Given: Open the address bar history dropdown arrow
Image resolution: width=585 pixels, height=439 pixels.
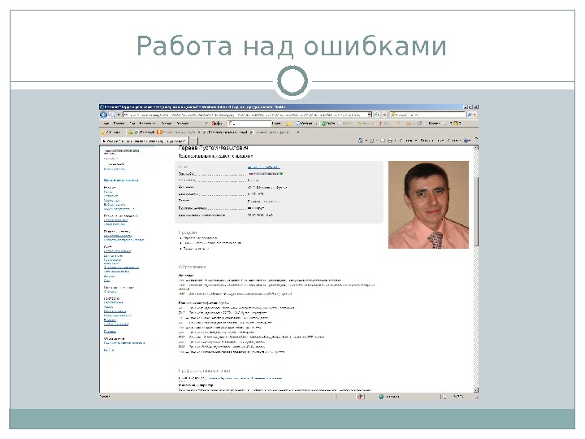Looking at the screenshot, I should coord(370,115).
